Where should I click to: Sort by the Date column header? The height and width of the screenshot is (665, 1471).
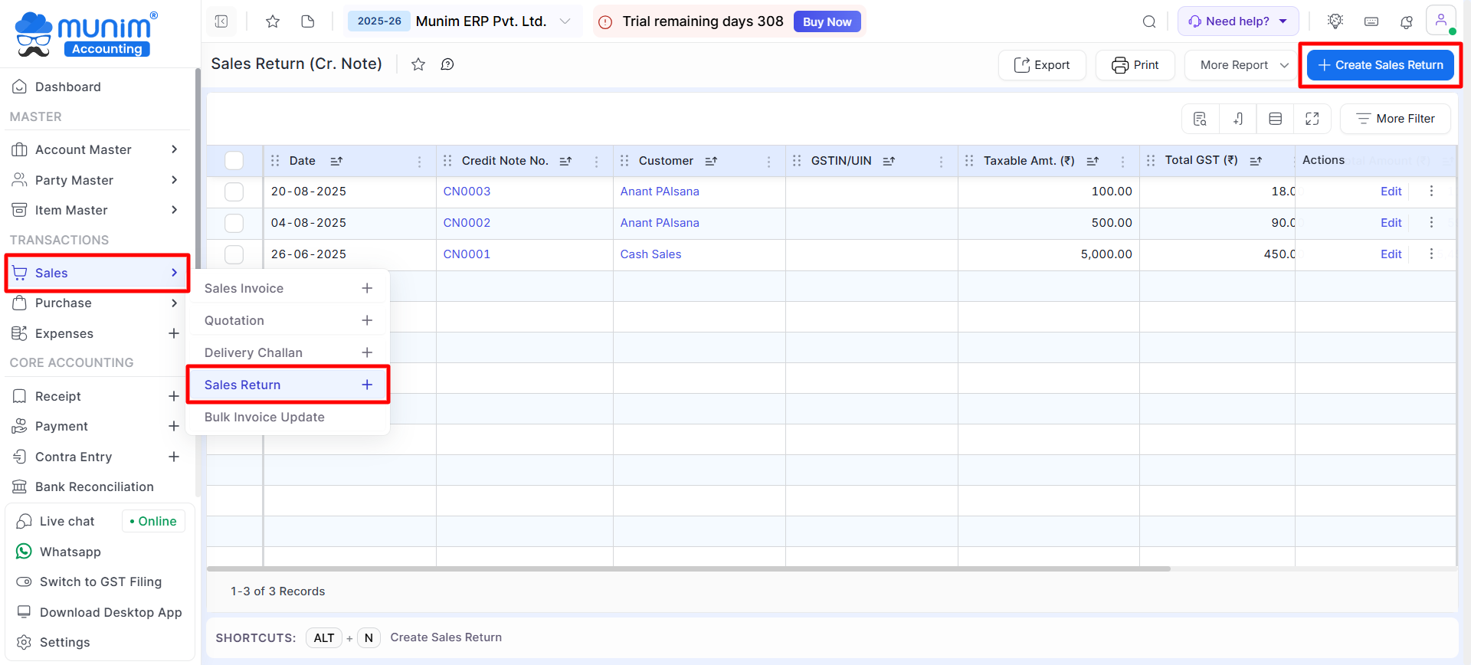point(303,161)
